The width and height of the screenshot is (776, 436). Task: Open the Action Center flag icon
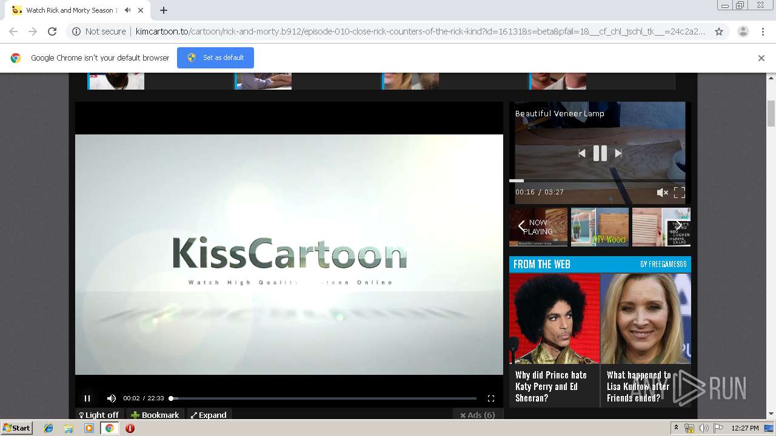718,428
